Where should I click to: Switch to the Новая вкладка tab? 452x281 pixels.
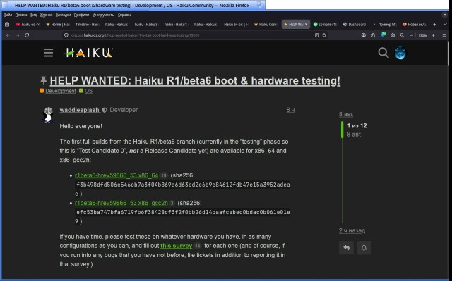click(415, 25)
